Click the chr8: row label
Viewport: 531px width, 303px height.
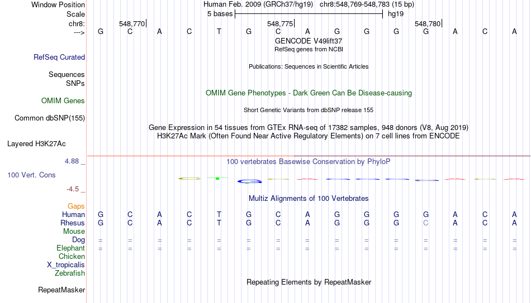click(77, 23)
